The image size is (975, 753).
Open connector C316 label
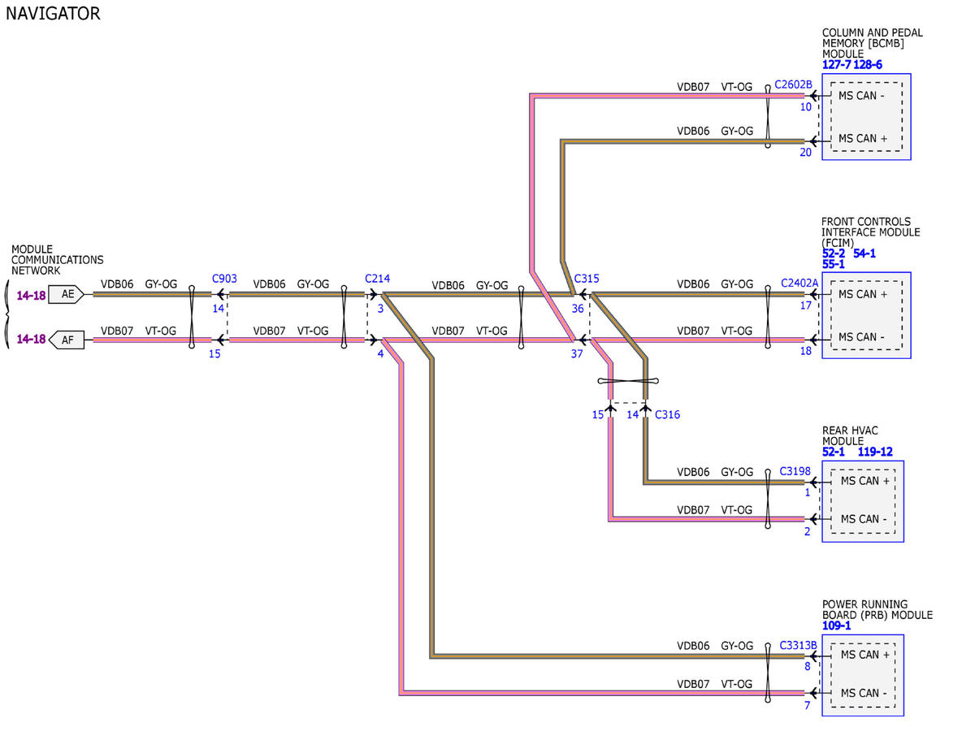(x=667, y=415)
